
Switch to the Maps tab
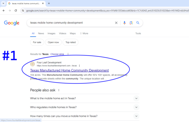pos(73,33)
